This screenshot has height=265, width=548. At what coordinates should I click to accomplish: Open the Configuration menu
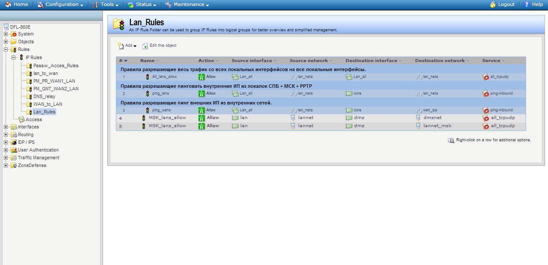[x=60, y=4]
